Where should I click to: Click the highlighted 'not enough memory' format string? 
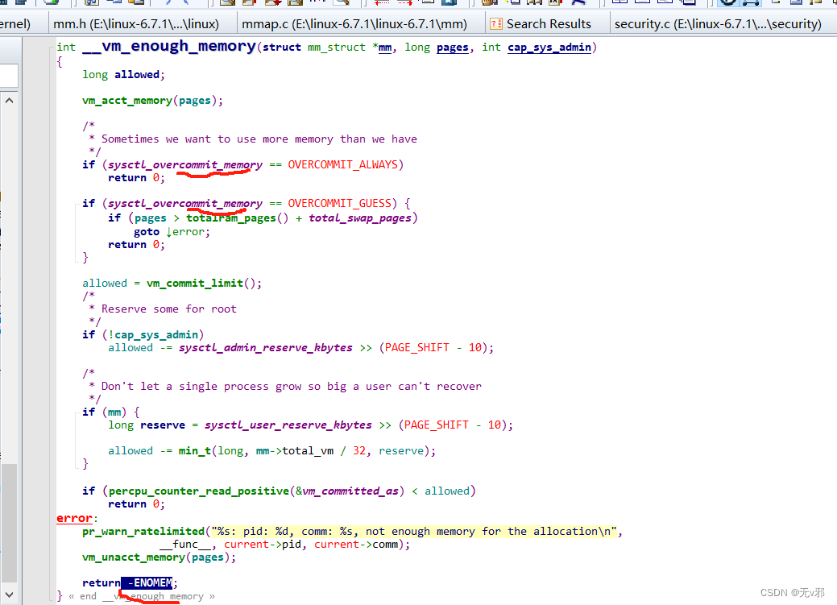[x=414, y=532]
